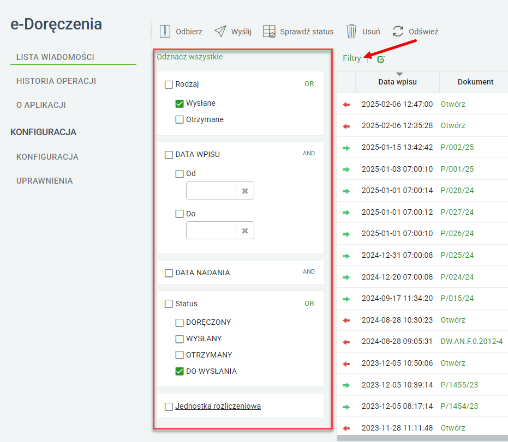Click the Odśwież refresh arrows icon

pos(398,32)
